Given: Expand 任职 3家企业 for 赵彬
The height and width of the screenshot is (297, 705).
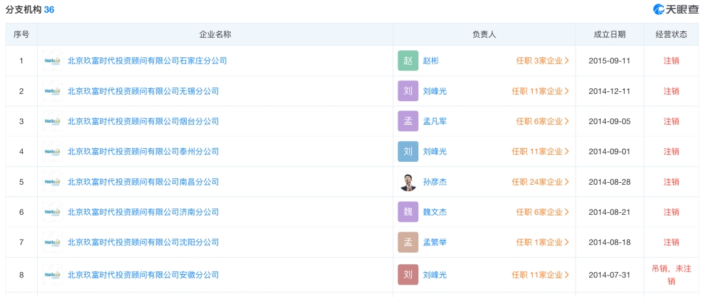Looking at the screenshot, I should pos(542,61).
